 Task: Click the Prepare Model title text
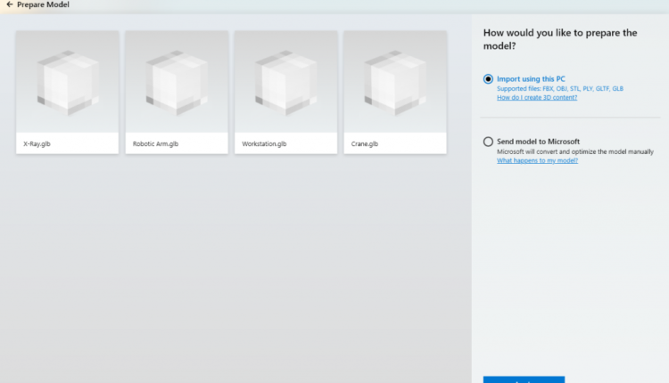tap(43, 5)
